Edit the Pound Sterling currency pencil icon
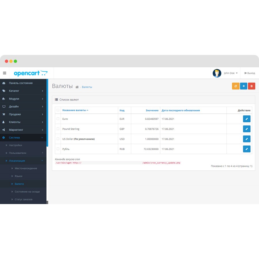 [247, 129]
